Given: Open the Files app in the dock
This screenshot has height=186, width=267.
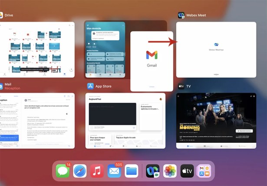Looking at the screenshot, I should (x=131, y=171).
